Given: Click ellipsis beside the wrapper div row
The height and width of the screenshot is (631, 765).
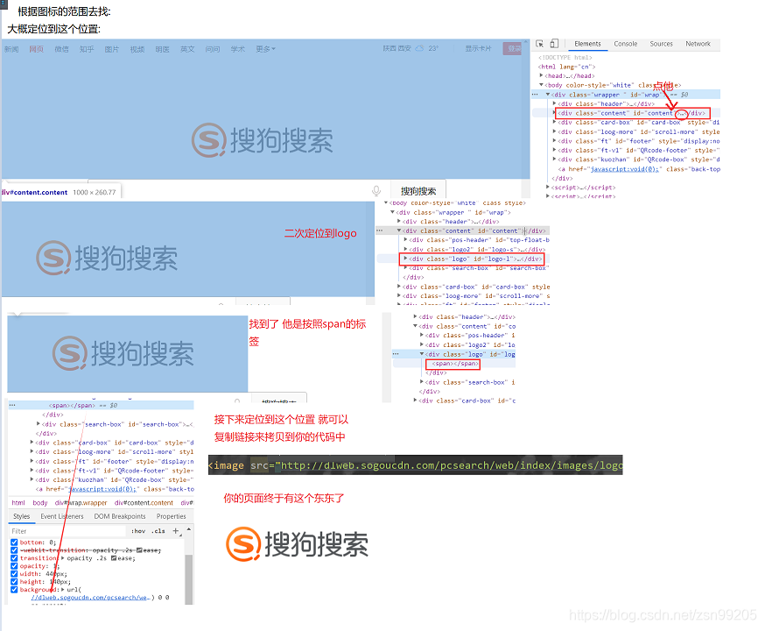Looking at the screenshot, I should (x=535, y=95).
